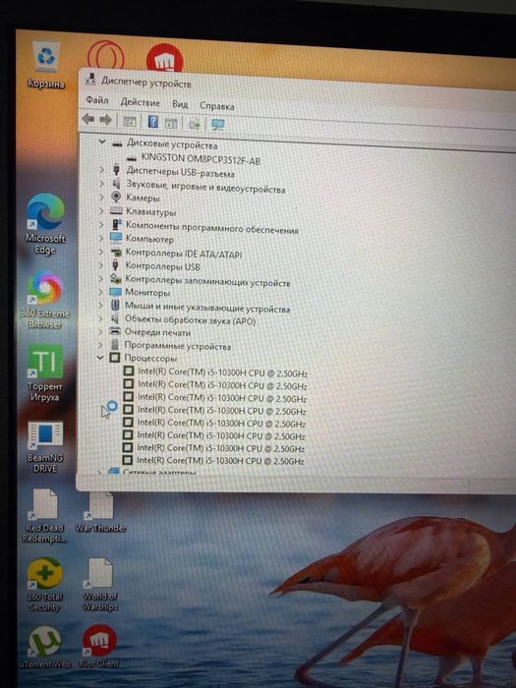Image resolution: width=516 pixels, height=688 pixels.
Task: Collapse the Дисковые устройства category
Action: click(x=102, y=142)
